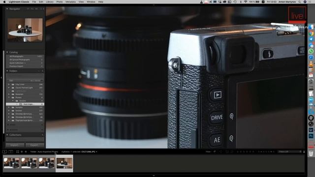Add a new collection with plus icon

pos(42,135)
